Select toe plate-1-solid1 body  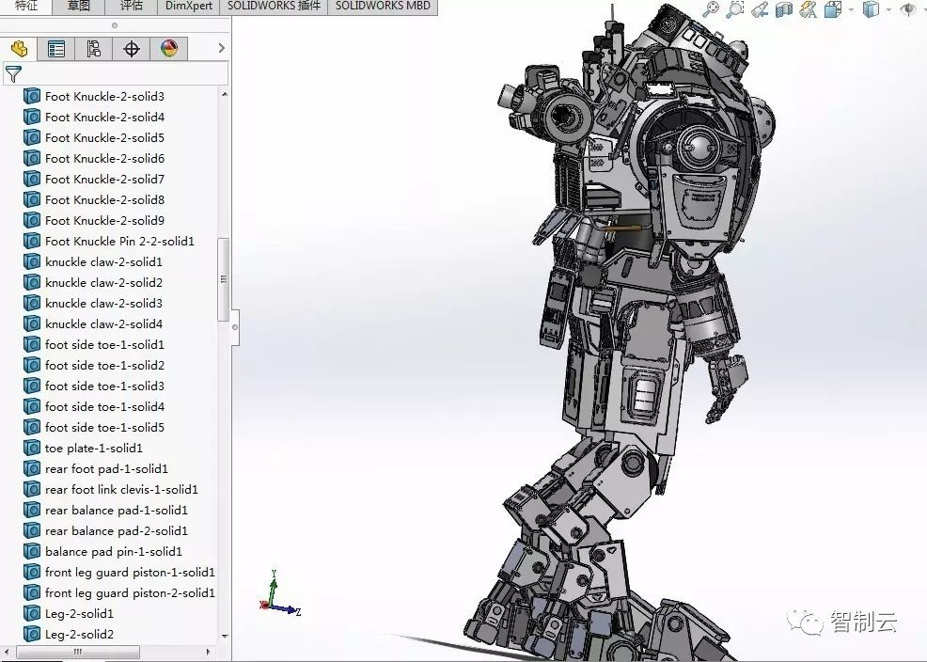(x=93, y=448)
